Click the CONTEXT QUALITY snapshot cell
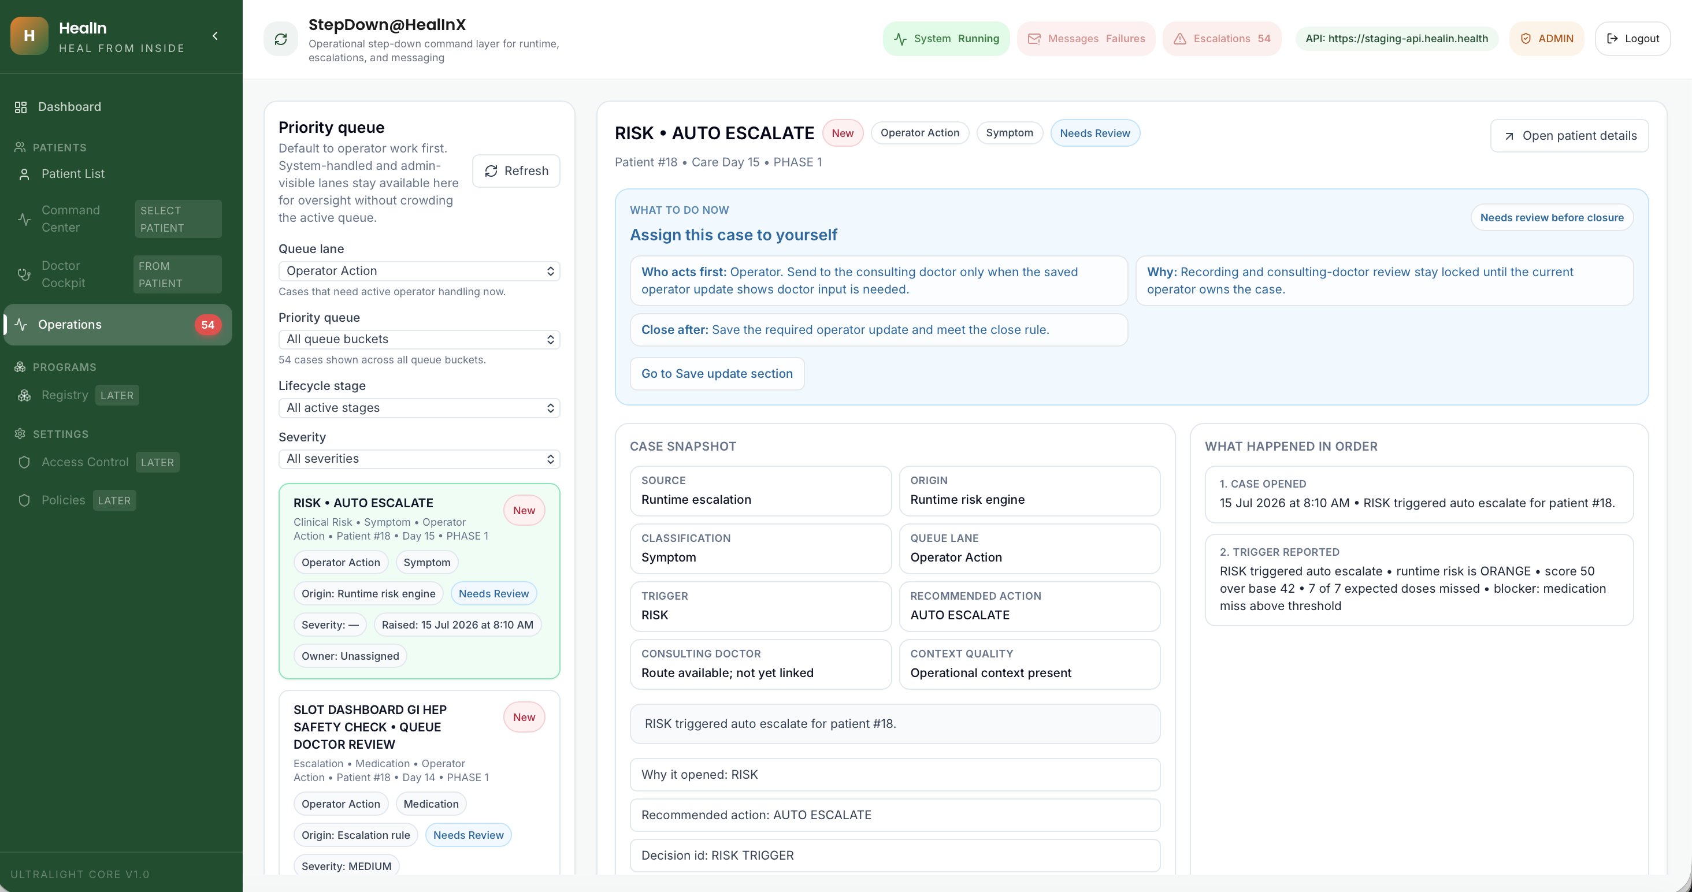 (x=1029, y=664)
